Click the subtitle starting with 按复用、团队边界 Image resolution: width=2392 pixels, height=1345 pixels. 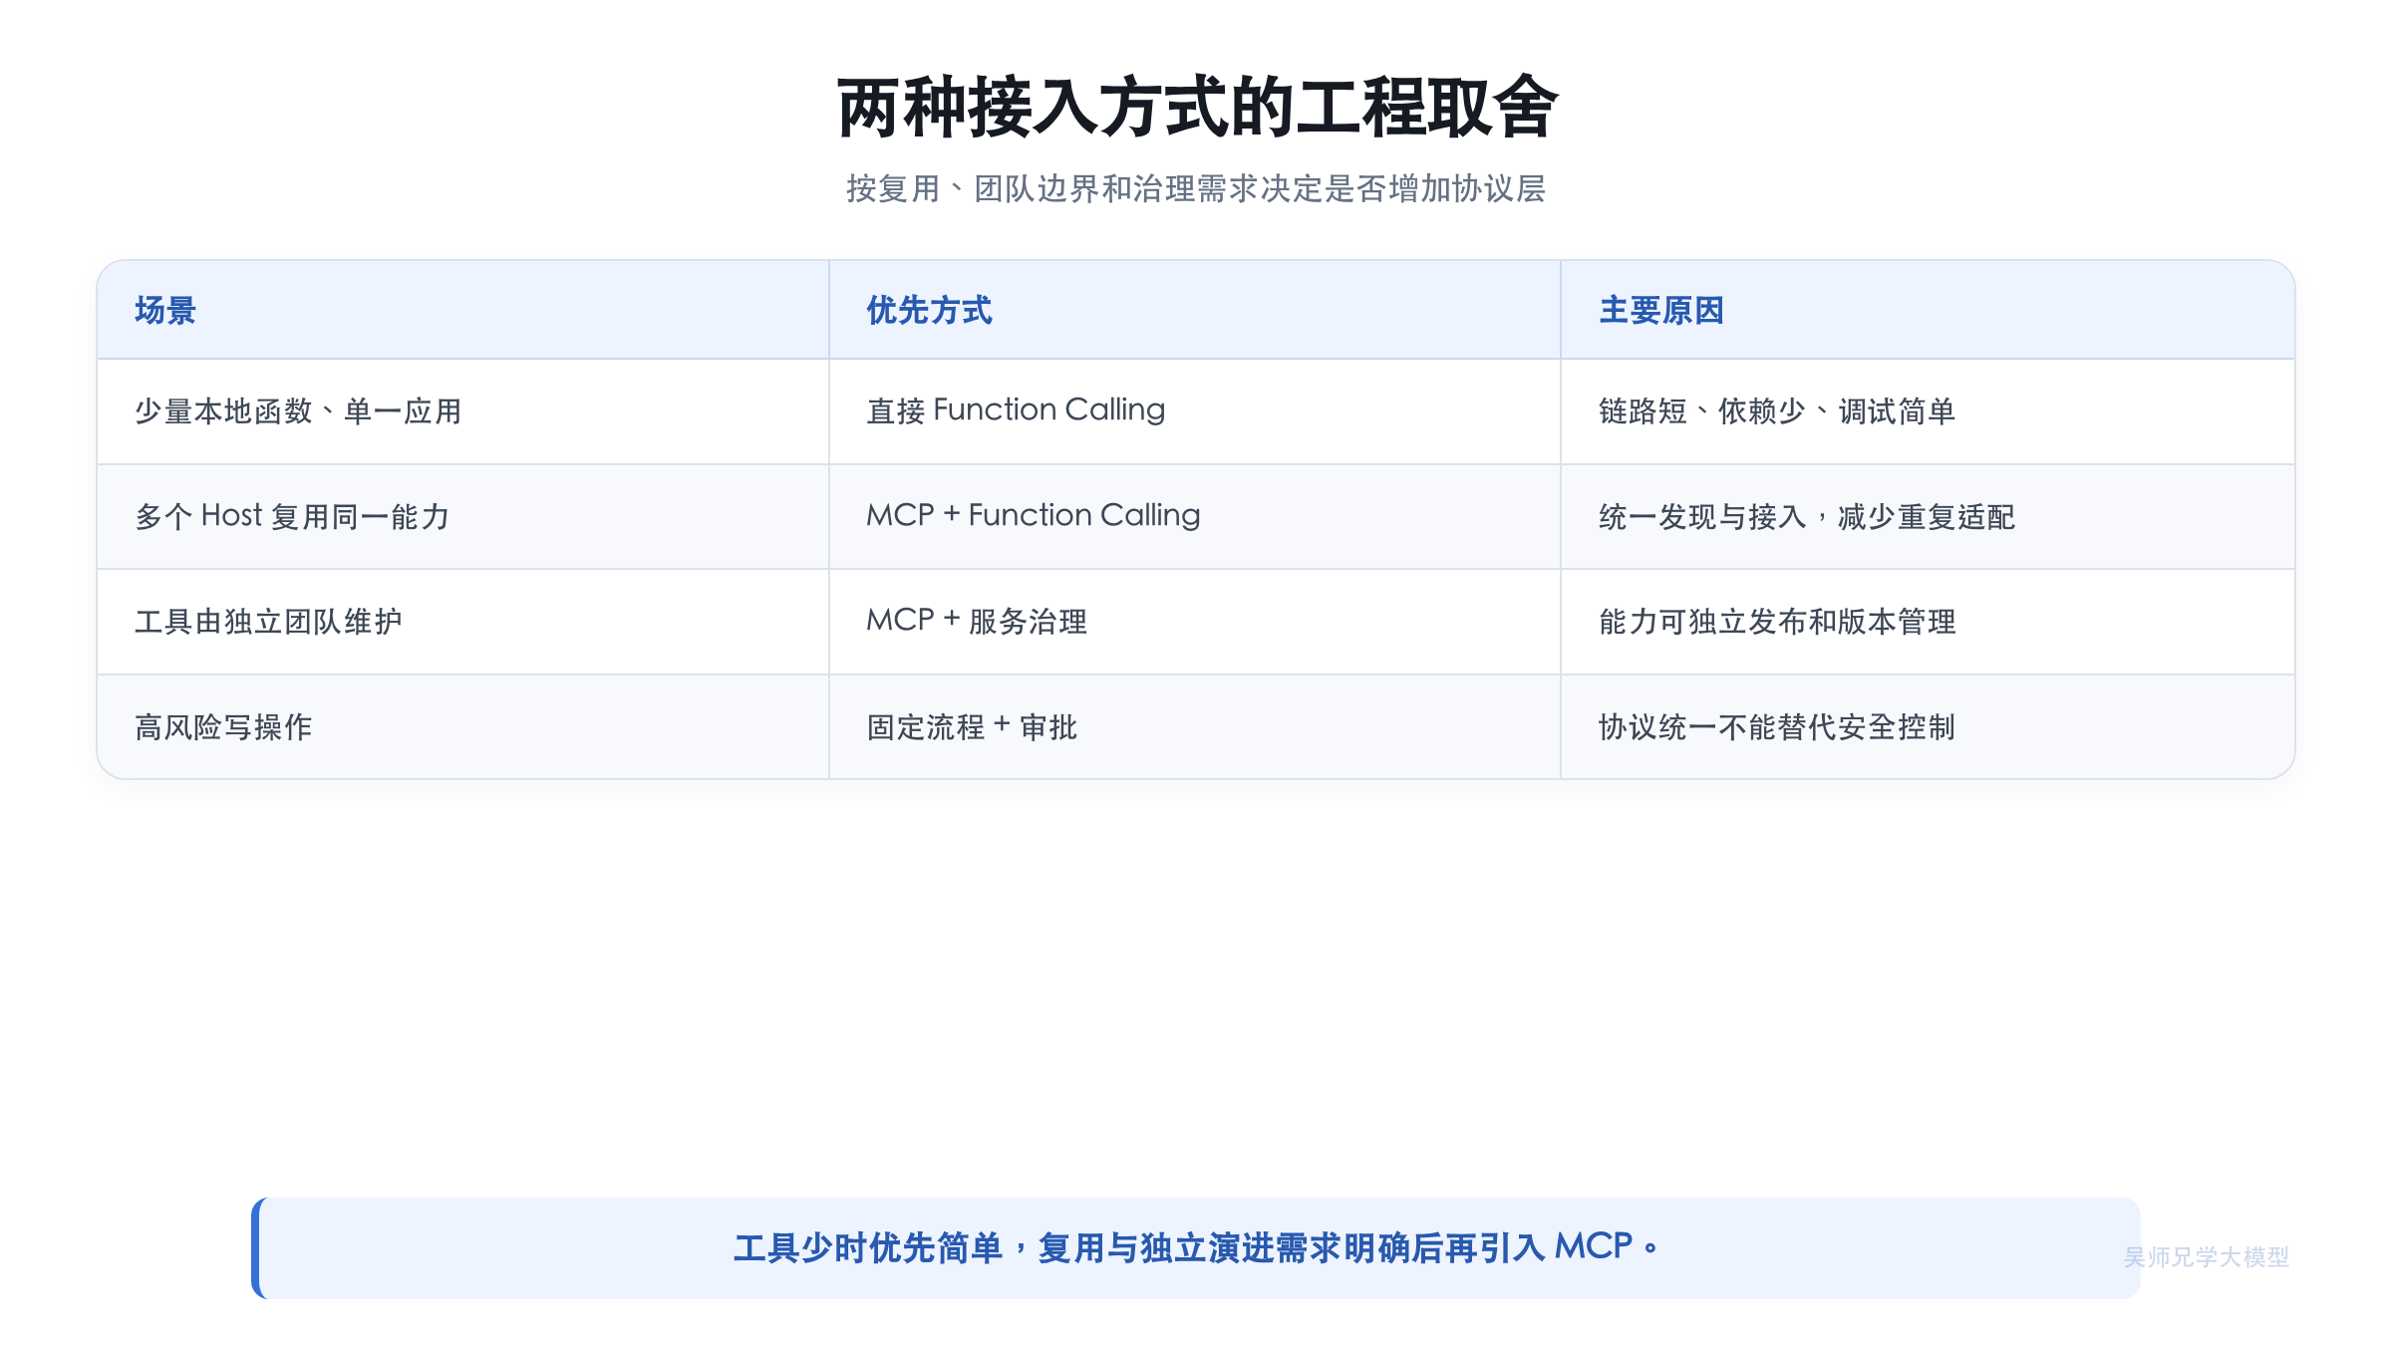coord(1196,188)
